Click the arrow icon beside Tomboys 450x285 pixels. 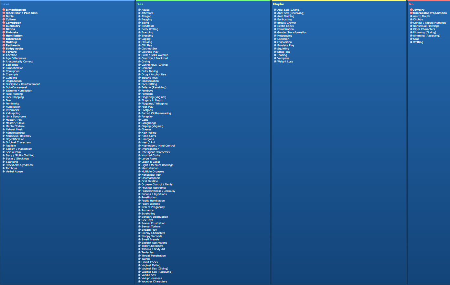[x=4, y=168]
